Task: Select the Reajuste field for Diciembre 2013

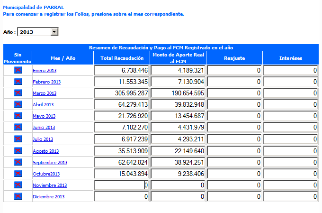Action: pyautogui.click(x=234, y=196)
